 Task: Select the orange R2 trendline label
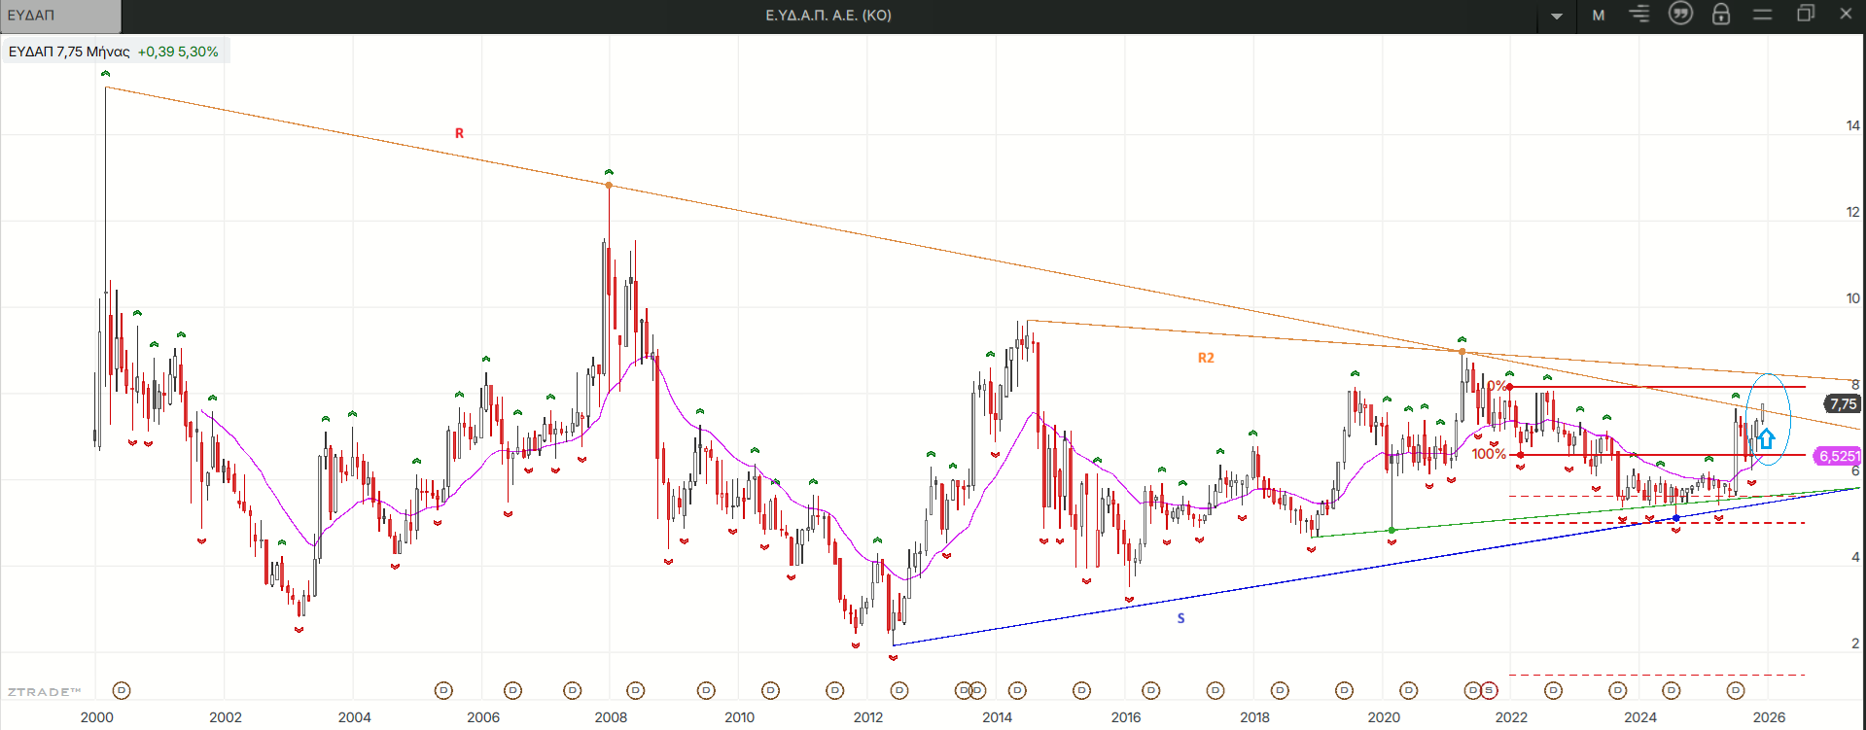coord(1206,358)
